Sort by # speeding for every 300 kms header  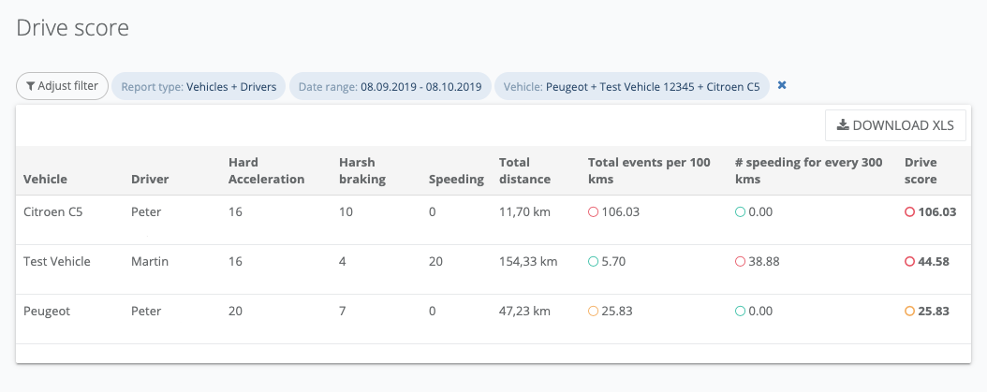[809, 170]
